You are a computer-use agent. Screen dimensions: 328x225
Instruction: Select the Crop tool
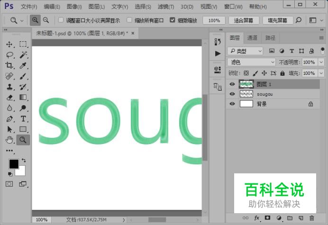pos(9,65)
